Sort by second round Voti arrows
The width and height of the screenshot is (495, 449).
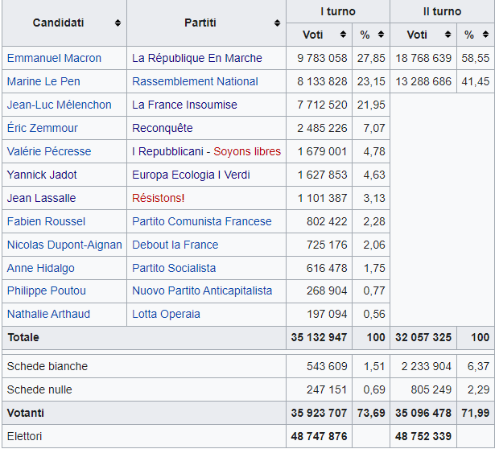click(447, 35)
